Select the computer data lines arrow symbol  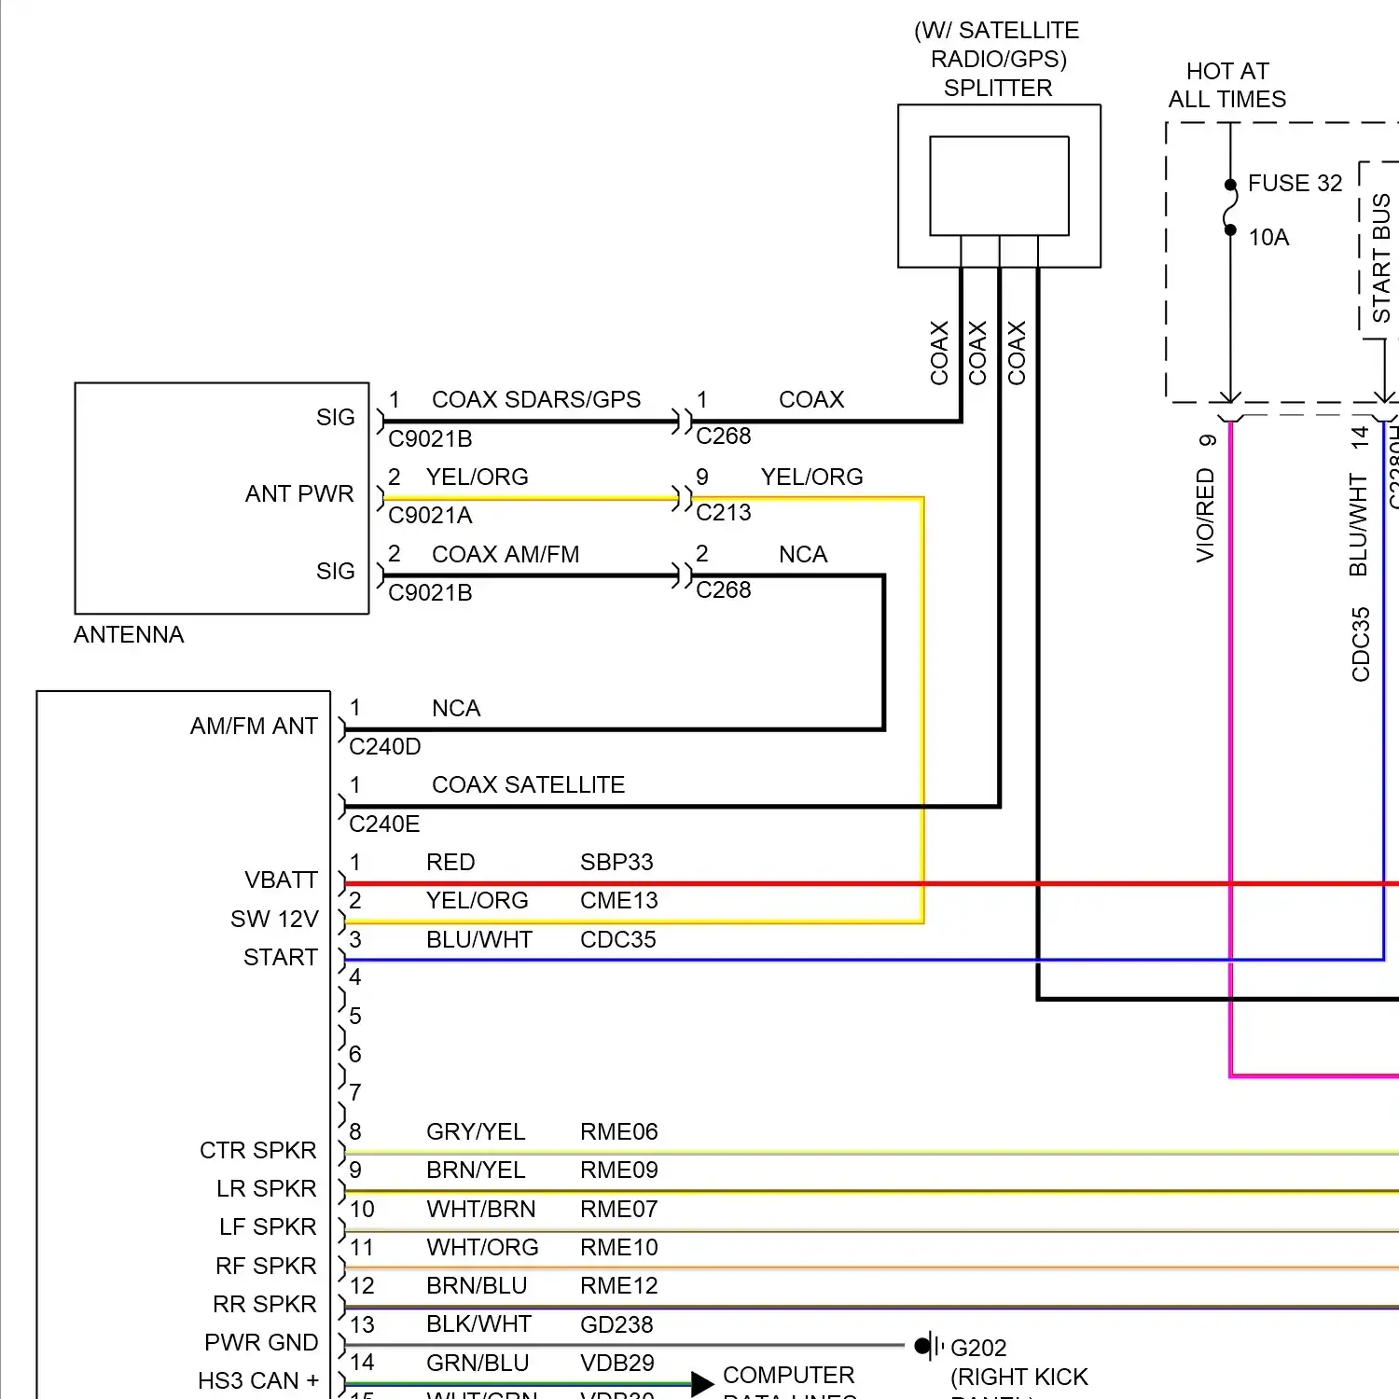(x=699, y=1381)
